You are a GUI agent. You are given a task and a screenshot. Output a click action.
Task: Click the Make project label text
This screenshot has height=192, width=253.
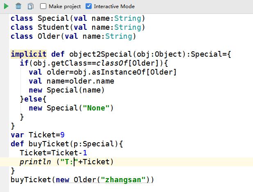tap(65, 7)
